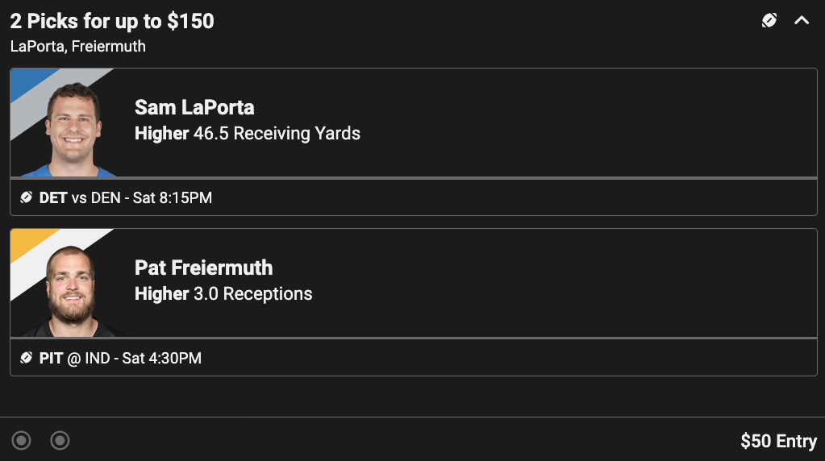Image resolution: width=825 pixels, height=461 pixels.
Task: Click Sam LaPorta's headshot photo
Action: pos(73,129)
